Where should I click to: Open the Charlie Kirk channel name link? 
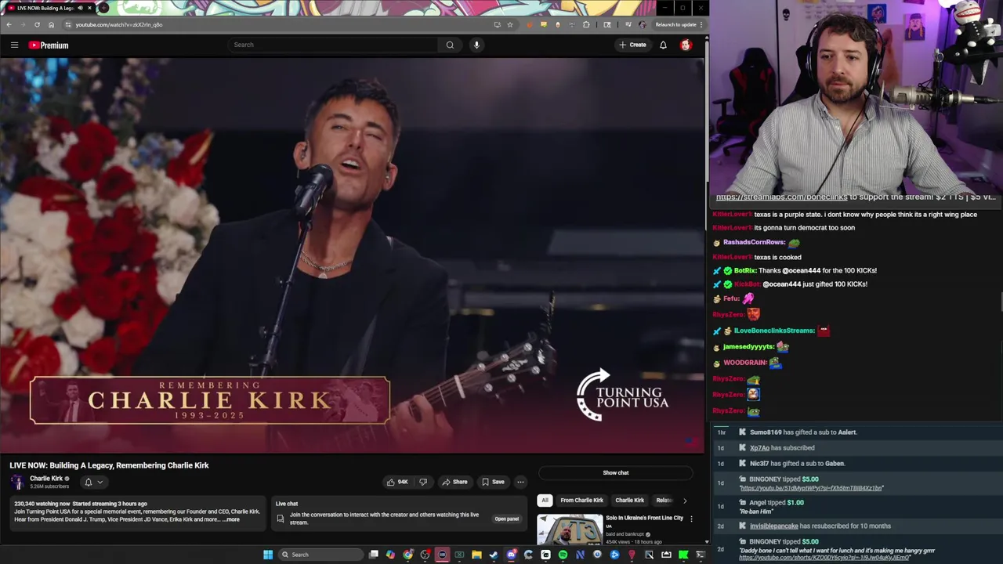[46, 479]
